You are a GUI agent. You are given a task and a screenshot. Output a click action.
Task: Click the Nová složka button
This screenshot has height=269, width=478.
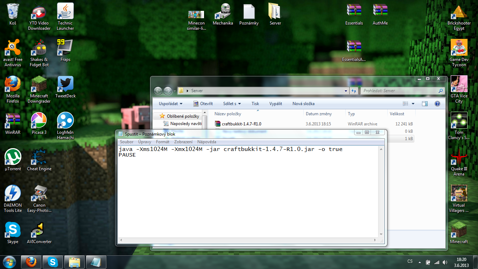303,104
